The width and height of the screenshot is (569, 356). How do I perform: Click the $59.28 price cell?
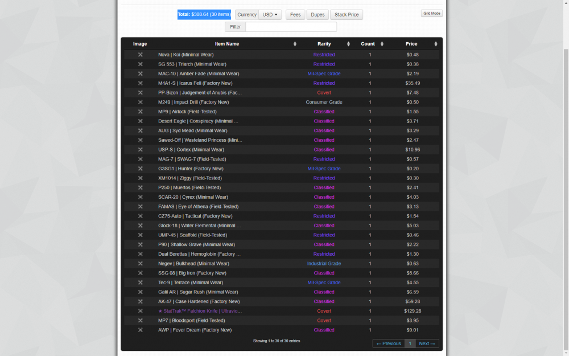point(413,301)
